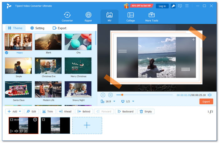Click the gift box promotion icon
Image resolution: width=219 pixels, height=143 pixels.
tap(126, 6)
